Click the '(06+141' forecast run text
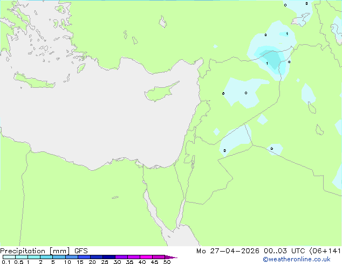Image resolution: width=342 pixels, height=264 pixels. click(x=325, y=251)
